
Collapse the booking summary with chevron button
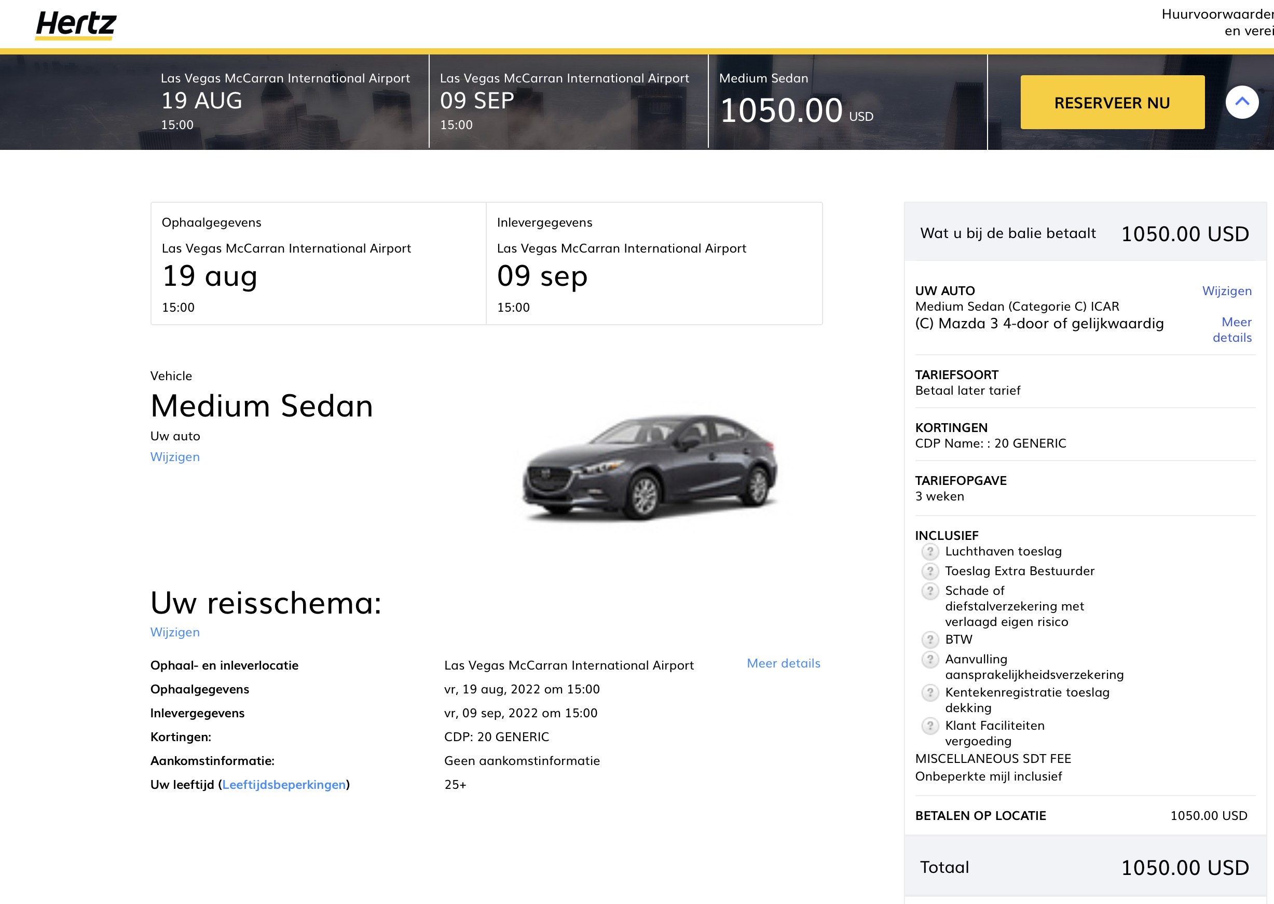(x=1242, y=102)
